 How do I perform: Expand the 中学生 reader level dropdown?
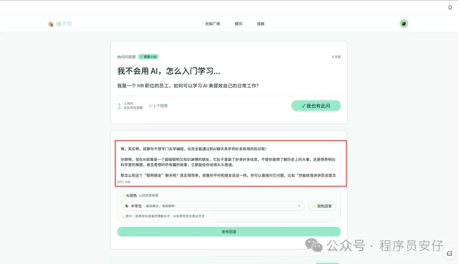point(212,206)
